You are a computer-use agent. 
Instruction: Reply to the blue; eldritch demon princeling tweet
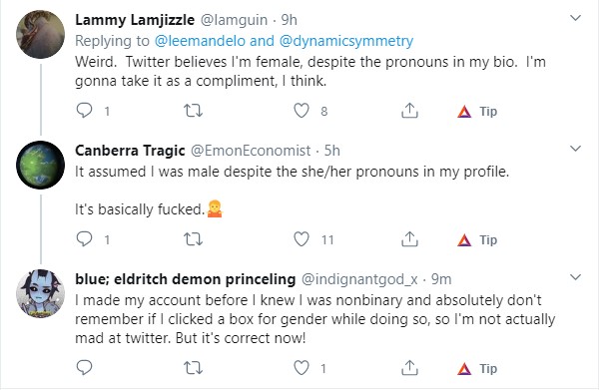84,367
